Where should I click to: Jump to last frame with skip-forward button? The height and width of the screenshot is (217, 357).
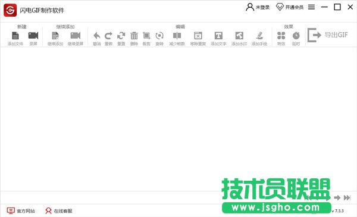(347, 197)
